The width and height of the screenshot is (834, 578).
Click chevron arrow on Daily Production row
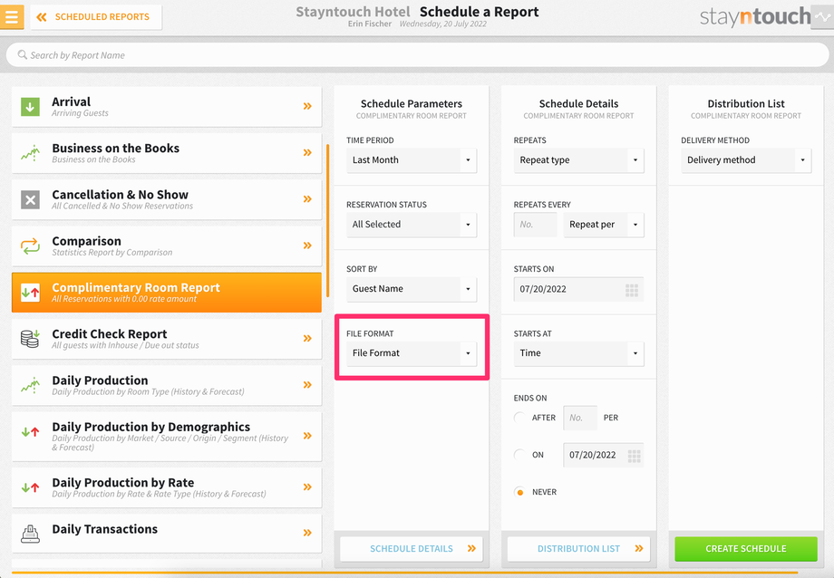point(307,384)
